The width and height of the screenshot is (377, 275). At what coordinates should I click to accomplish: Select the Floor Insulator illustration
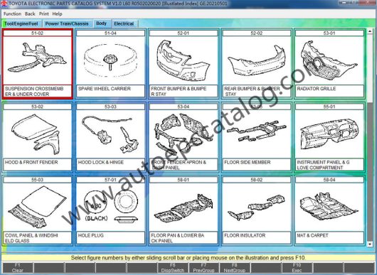(x=256, y=207)
